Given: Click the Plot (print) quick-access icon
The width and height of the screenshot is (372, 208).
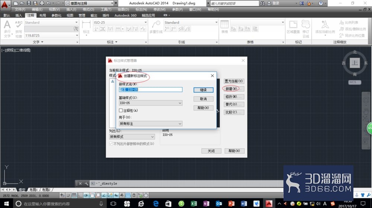Looking at the screenshot, I should point(42,3).
